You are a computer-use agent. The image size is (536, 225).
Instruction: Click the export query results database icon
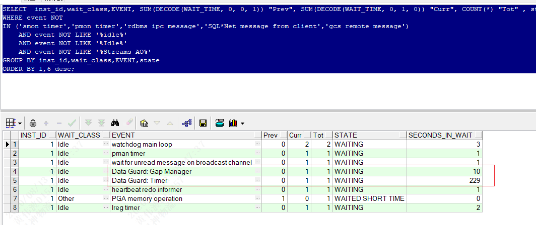pyautogui.click(x=220, y=123)
